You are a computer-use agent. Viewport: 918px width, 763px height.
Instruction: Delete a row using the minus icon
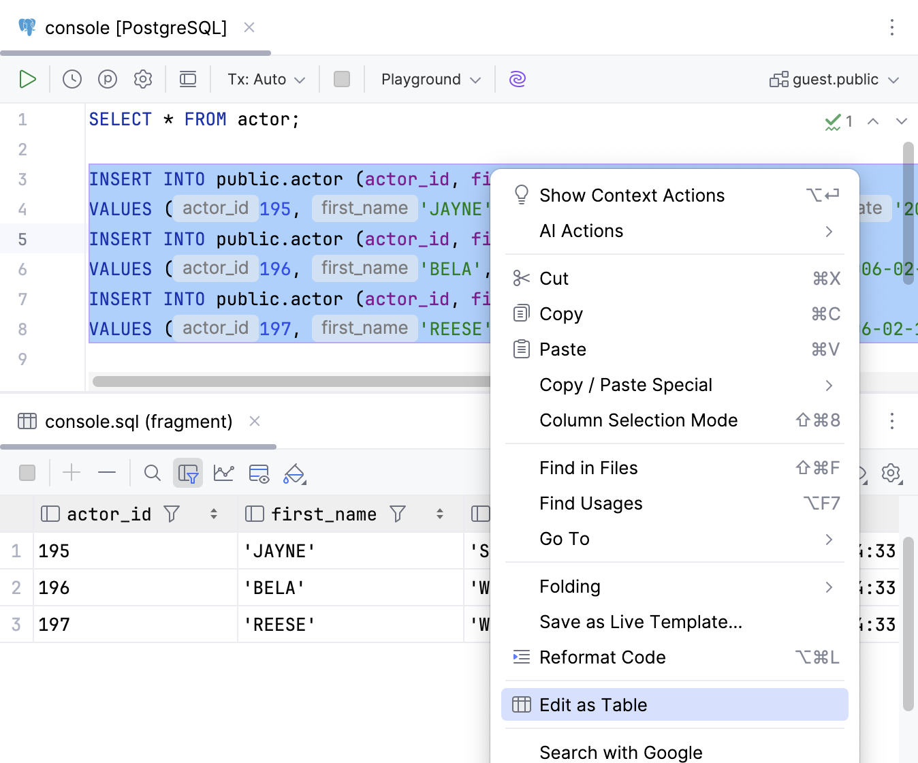pyautogui.click(x=107, y=472)
